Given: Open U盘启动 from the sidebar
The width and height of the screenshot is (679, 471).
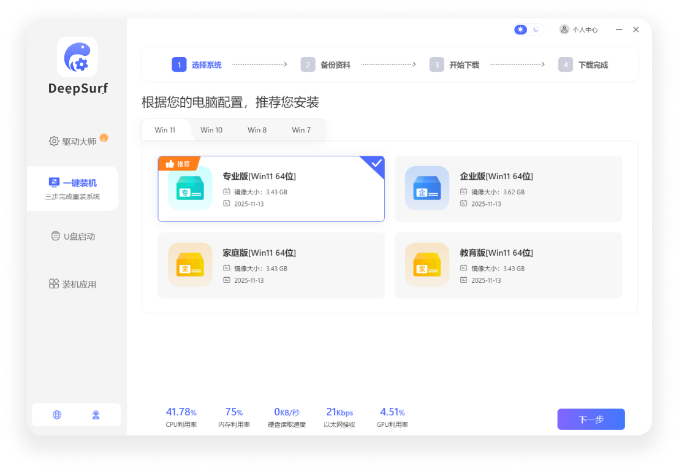Looking at the screenshot, I should 73,236.
